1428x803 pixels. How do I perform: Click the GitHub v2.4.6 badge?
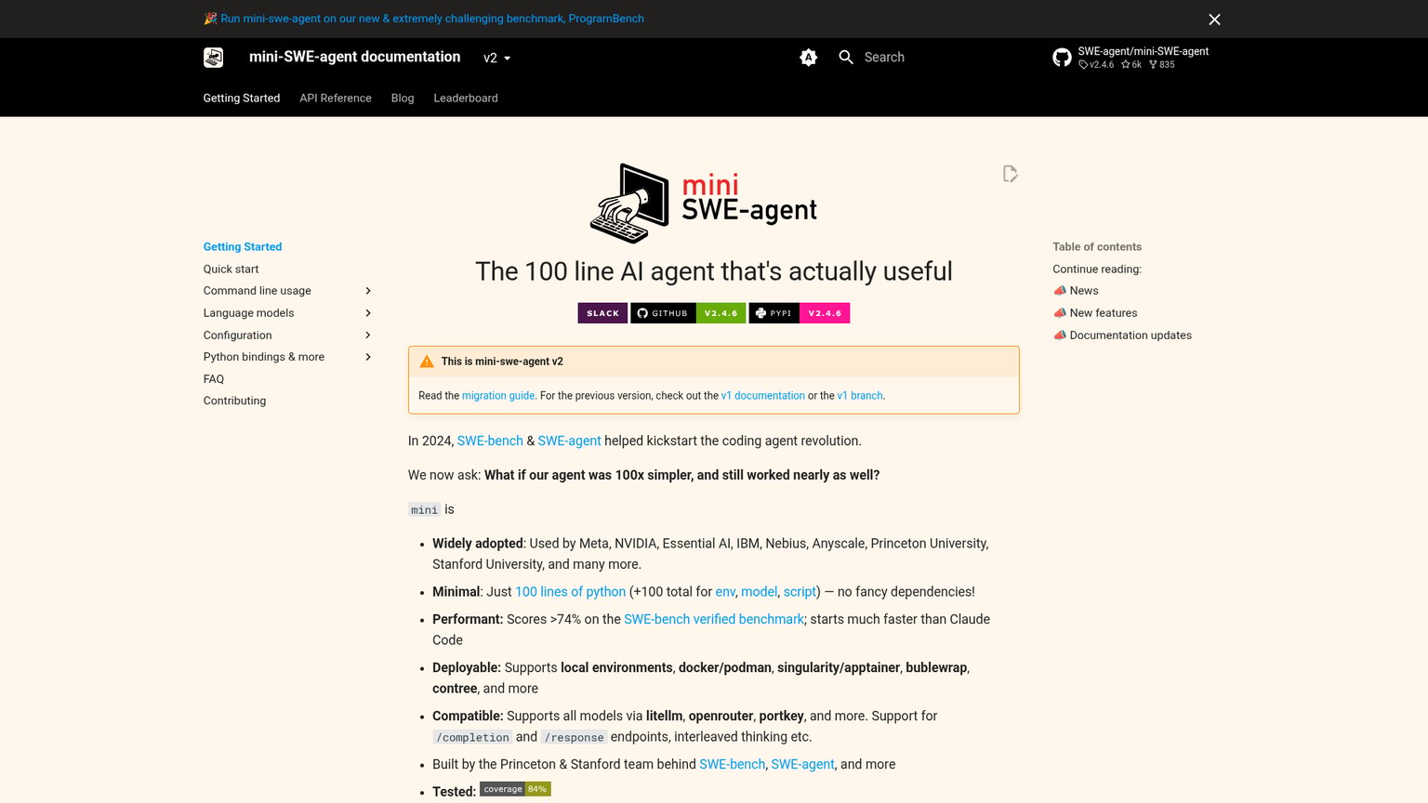(688, 313)
